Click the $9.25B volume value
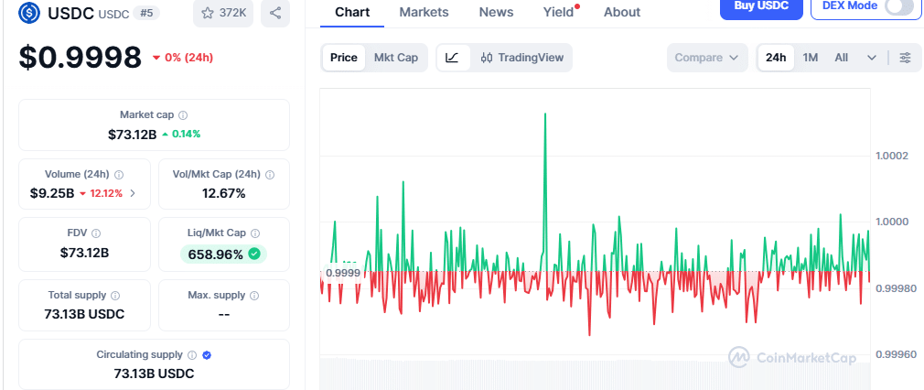 click(52, 193)
